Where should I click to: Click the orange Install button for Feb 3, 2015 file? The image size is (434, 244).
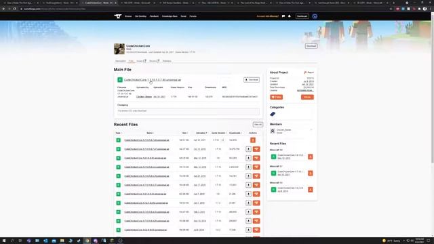(x=256, y=212)
